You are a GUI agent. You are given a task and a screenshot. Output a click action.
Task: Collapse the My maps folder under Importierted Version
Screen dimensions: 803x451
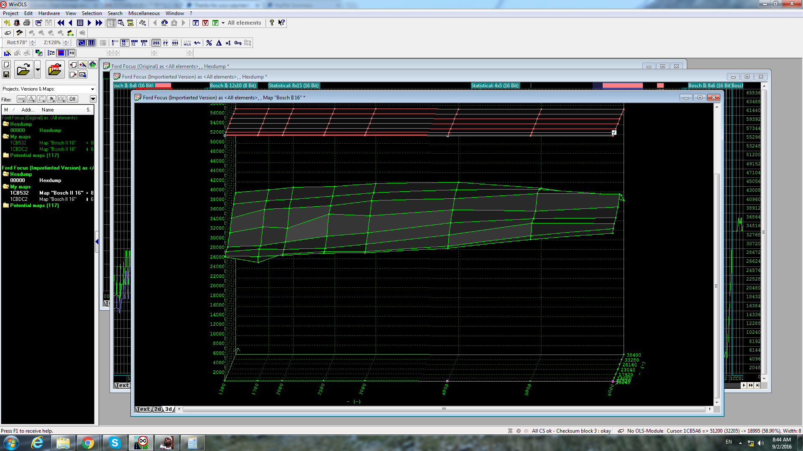pyautogui.click(x=6, y=187)
